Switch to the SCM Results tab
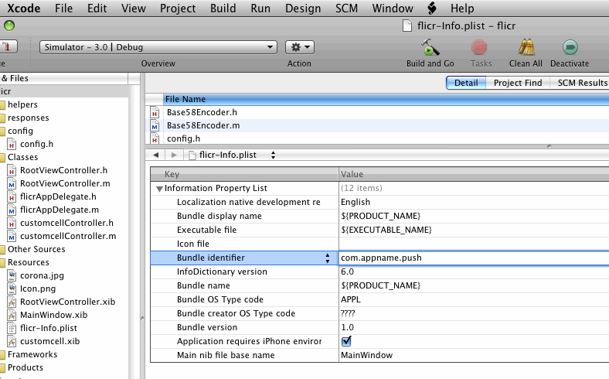The image size is (609, 379). (581, 83)
